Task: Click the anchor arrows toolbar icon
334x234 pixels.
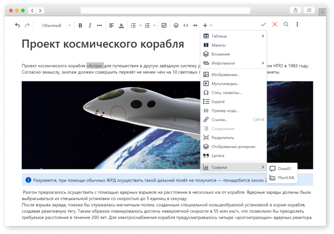Action: (195, 25)
